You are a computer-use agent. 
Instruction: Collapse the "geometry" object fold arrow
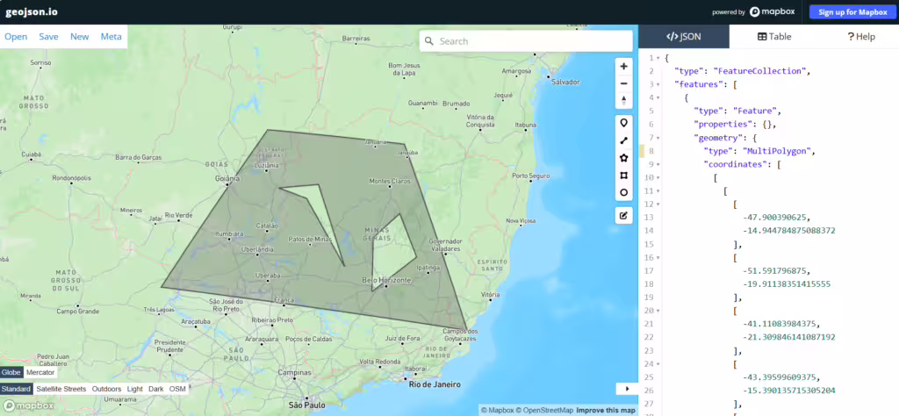click(658, 138)
